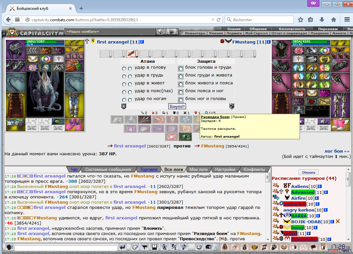Select second-hit radio for "удар по ногам"
Viewport: 353px width, 254px height.
tap(130, 100)
